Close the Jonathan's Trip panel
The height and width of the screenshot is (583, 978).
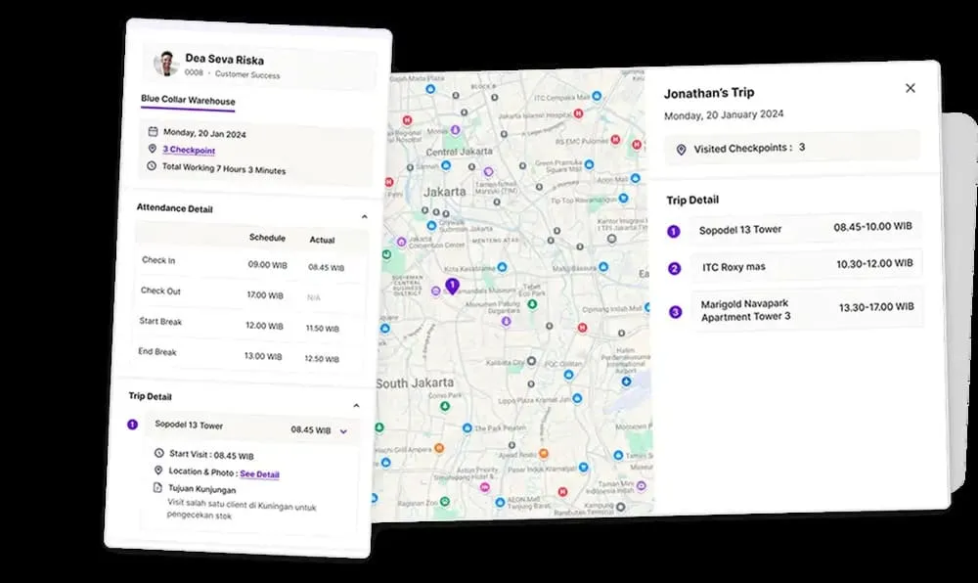(910, 88)
